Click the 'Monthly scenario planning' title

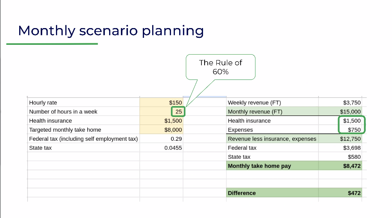(111, 31)
